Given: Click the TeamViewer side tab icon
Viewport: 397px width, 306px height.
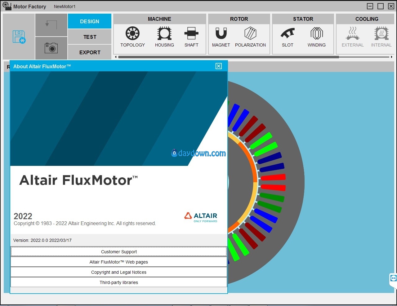Looking at the screenshot, I should (x=393, y=278).
